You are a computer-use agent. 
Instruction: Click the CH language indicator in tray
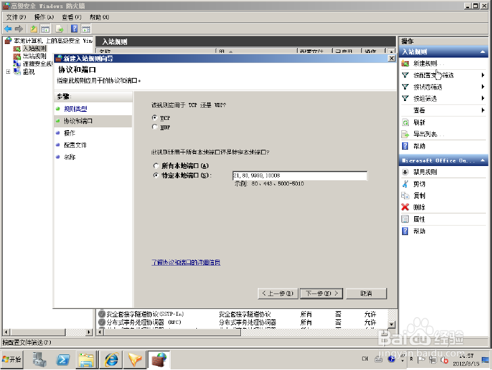(365, 358)
